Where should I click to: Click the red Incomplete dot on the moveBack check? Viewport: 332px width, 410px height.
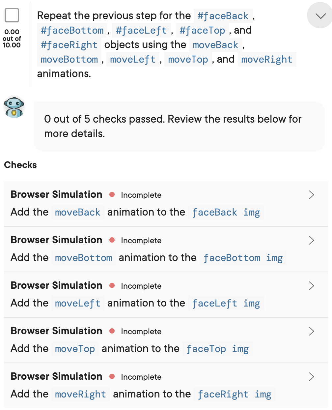coord(113,195)
